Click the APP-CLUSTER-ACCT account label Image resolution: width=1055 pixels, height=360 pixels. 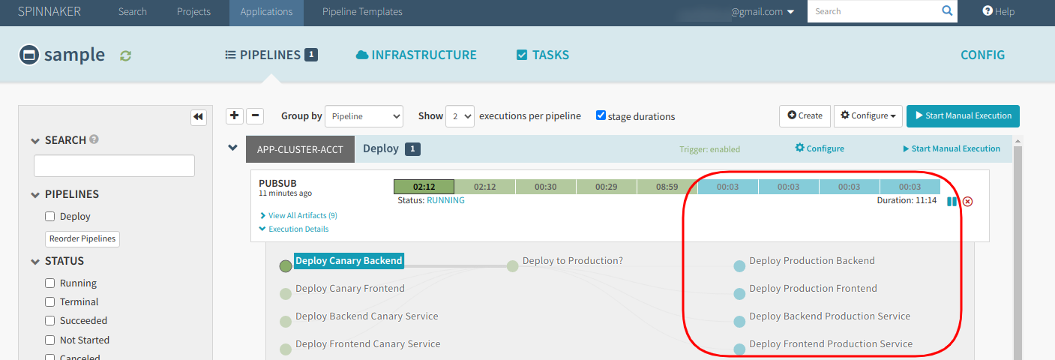(300, 149)
